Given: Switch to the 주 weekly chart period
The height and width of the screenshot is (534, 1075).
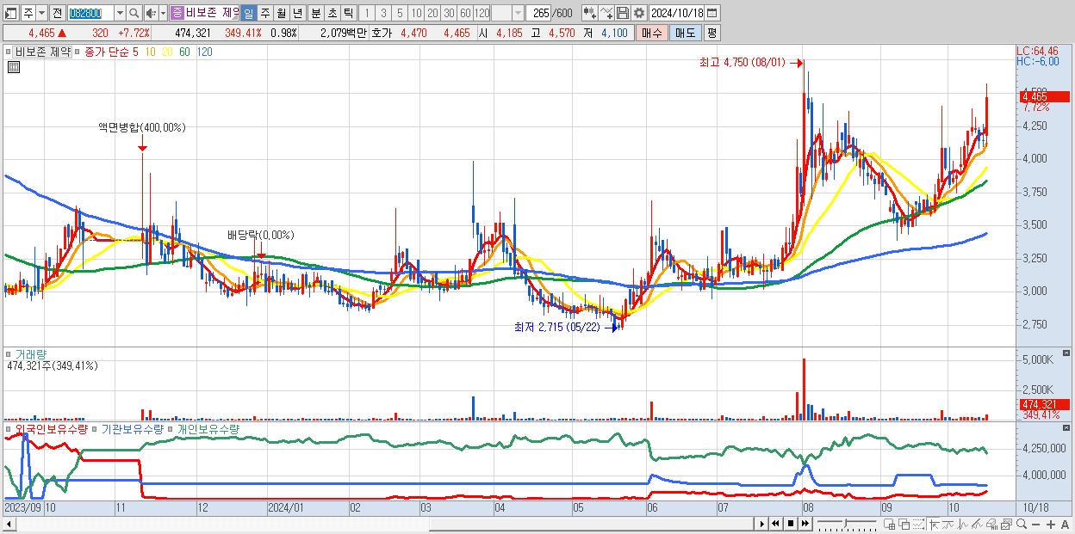Looking at the screenshot, I should (x=264, y=13).
